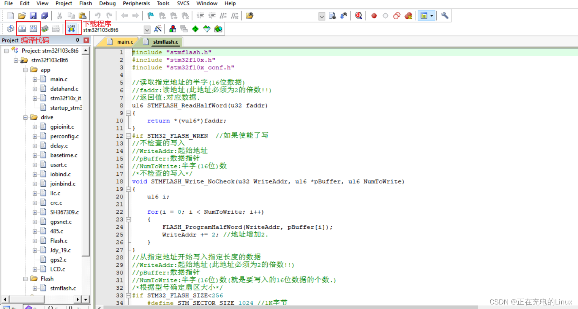Open the Flash menu
The width and height of the screenshot is (578, 309).
(85, 3)
